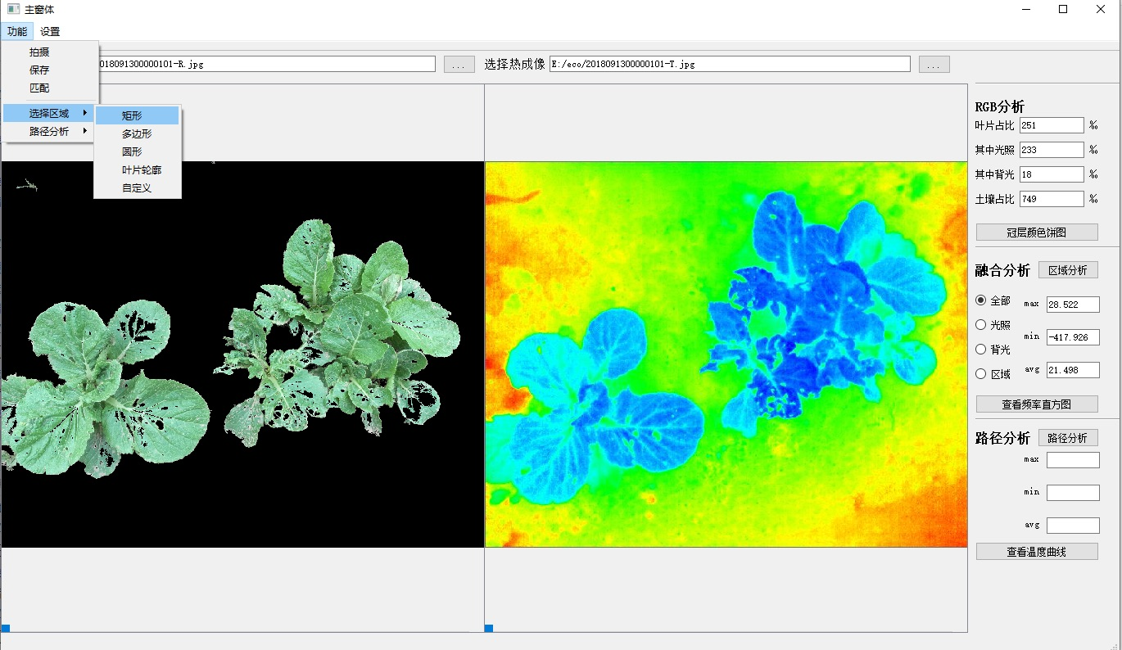Expand the 选择区域 submenu

click(49, 113)
